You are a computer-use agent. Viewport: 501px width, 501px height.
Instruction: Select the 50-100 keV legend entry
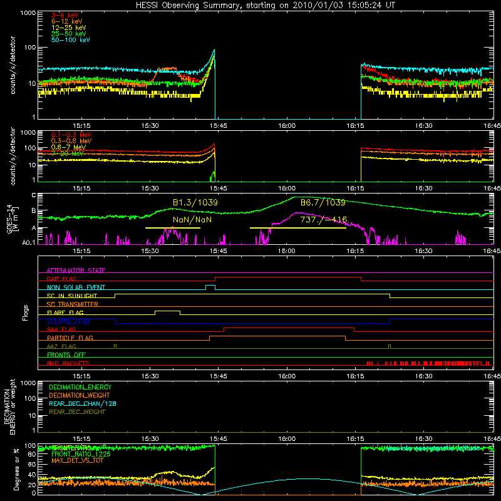pos(71,40)
